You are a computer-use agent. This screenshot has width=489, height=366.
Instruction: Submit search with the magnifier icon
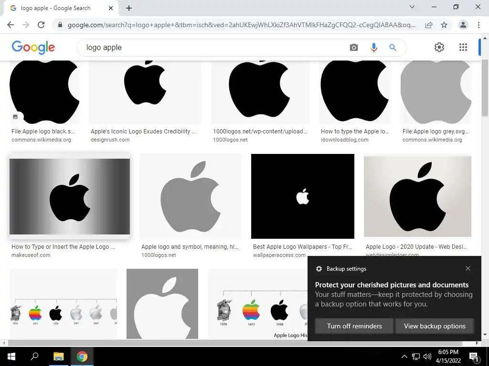[x=393, y=47]
